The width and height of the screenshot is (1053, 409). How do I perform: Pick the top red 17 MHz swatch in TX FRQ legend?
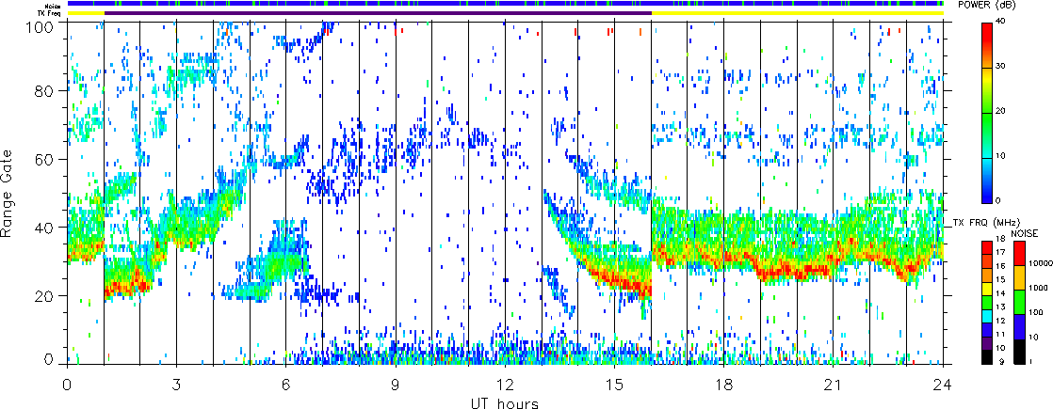pos(987,247)
